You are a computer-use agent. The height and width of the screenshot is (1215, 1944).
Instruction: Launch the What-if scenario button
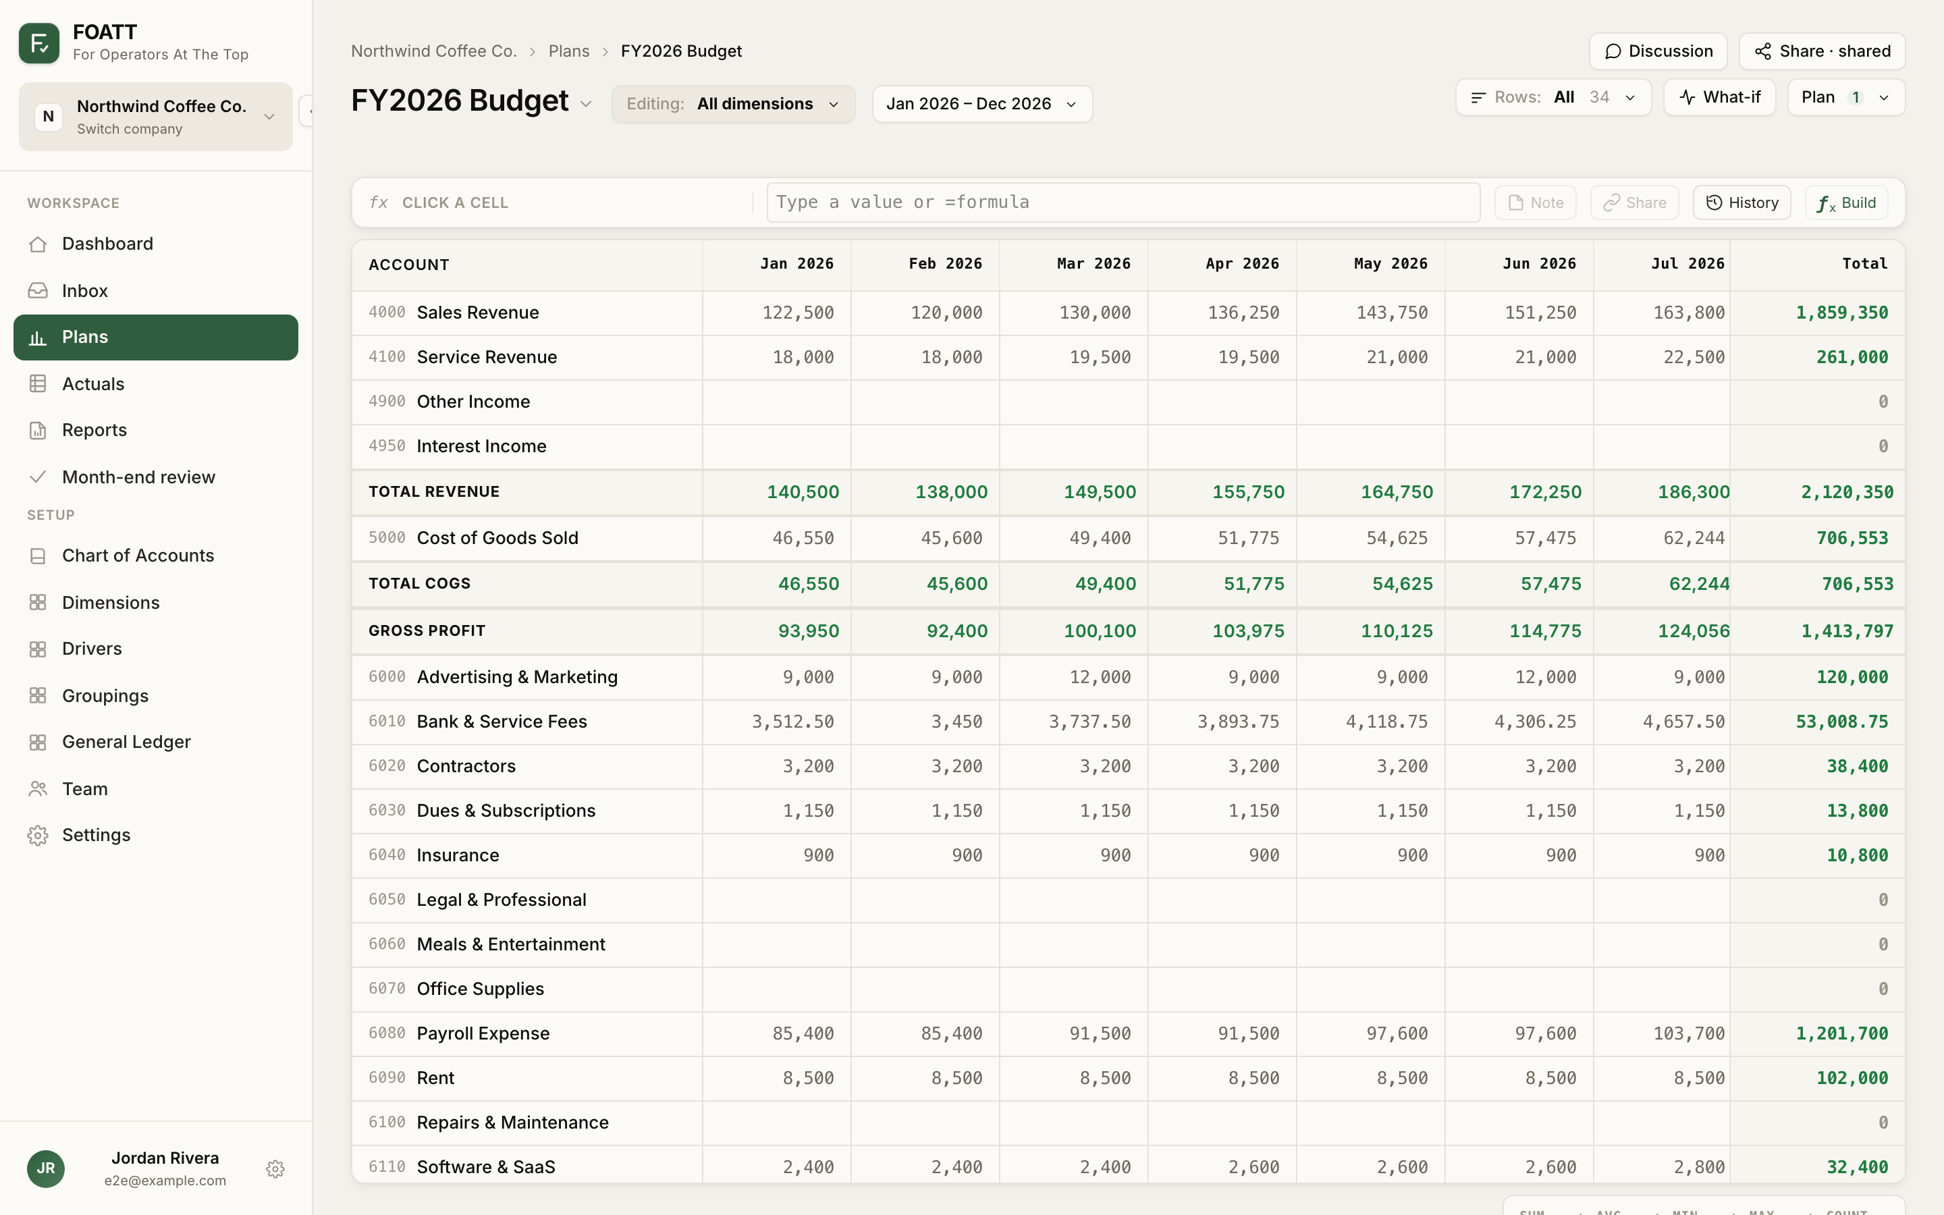(1720, 97)
